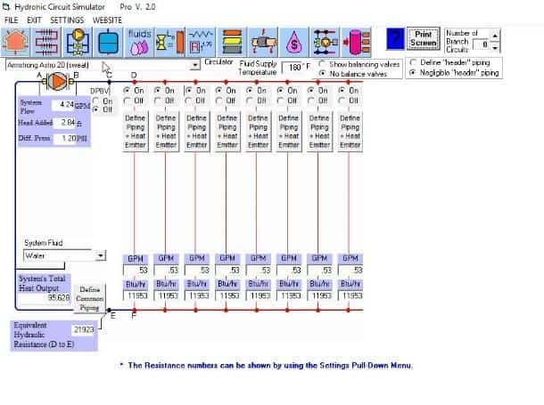544x405 pixels.
Task: Select the blue tank toolbar icon
Action: [x=109, y=41]
